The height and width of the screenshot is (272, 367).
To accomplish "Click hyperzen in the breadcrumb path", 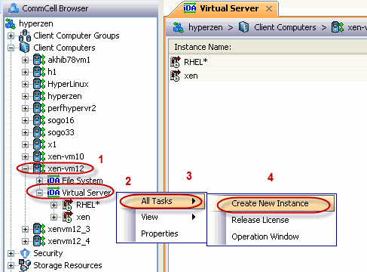I will [x=206, y=27].
